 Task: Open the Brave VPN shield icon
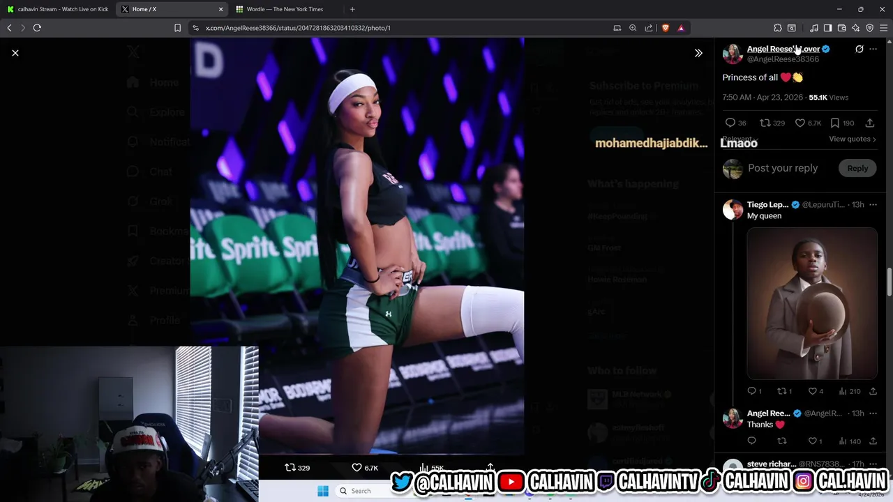point(869,28)
